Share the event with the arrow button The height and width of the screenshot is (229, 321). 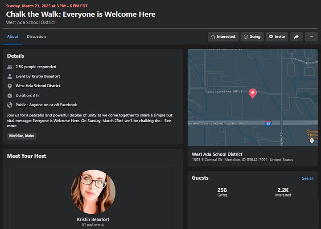[x=296, y=37]
